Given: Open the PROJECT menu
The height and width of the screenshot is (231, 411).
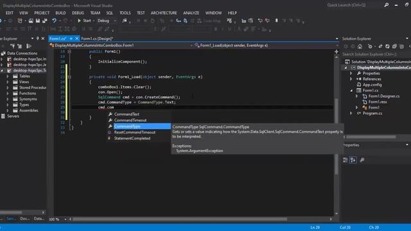Looking at the screenshot, I should point(42,13).
